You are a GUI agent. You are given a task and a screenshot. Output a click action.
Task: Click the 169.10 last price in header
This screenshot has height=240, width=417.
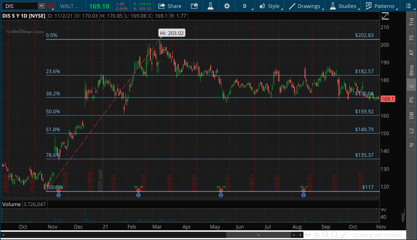[x=99, y=6]
